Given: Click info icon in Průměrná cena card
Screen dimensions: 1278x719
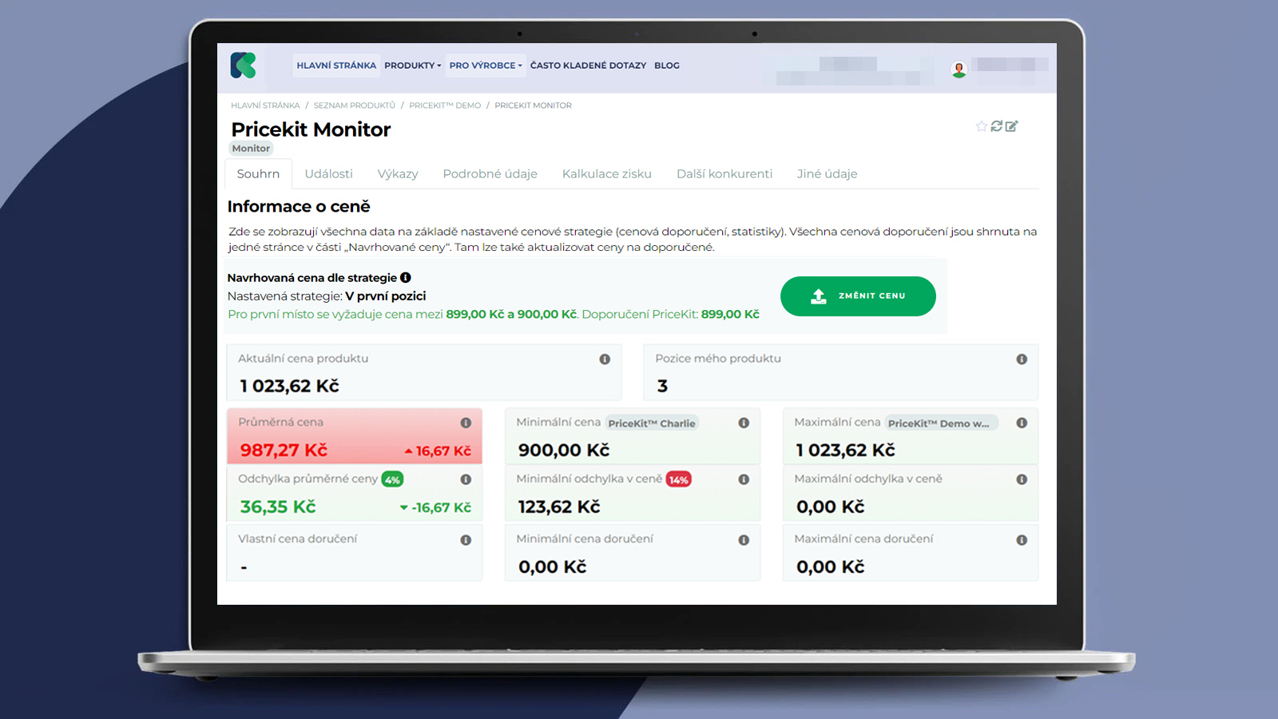Looking at the screenshot, I should tap(466, 423).
